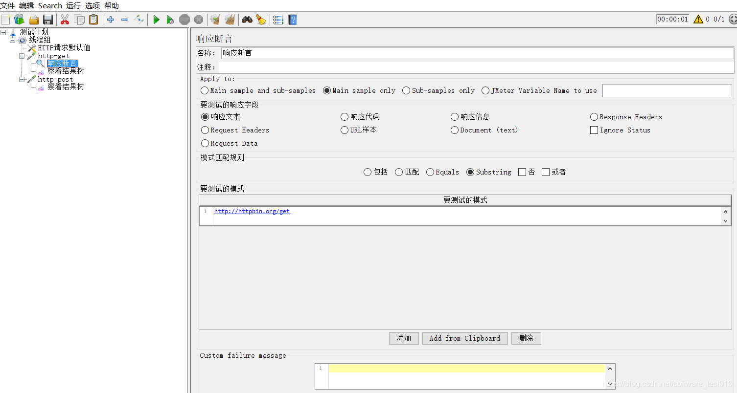Click the Copy icon in toolbar
737x393 pixels.
[x=79, y=20]
